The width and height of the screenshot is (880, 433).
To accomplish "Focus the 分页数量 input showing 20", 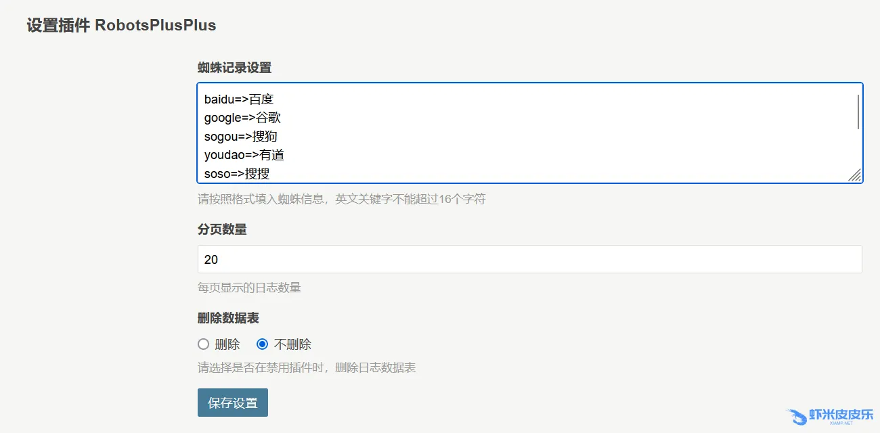I will (x=529, y=259).
